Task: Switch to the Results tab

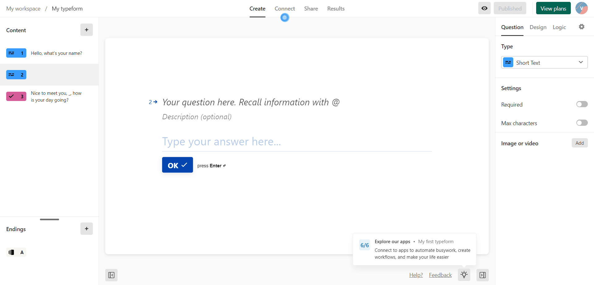Action: point(336,9)
